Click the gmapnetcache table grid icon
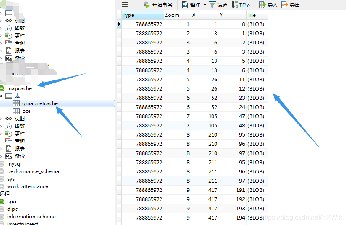 tap(16, 103)
